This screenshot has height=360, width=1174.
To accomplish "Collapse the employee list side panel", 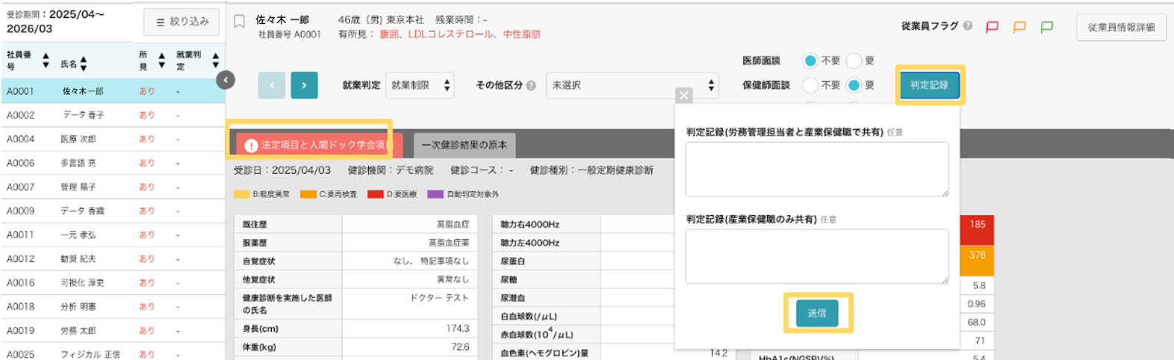I will [226, 80].
